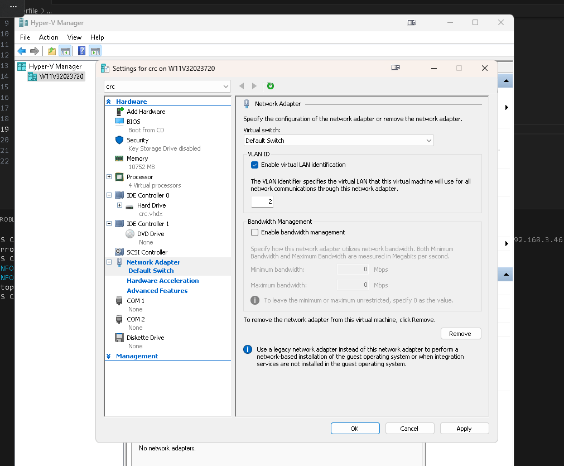Select Add Hardware in the hardware list
Screen dimensions: 564x466
point(146,112)
